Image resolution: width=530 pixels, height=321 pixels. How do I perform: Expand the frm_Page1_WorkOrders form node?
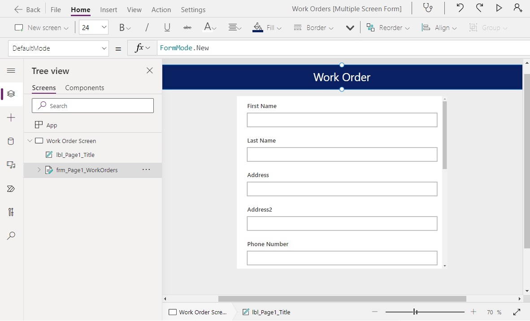pos(39,170)
